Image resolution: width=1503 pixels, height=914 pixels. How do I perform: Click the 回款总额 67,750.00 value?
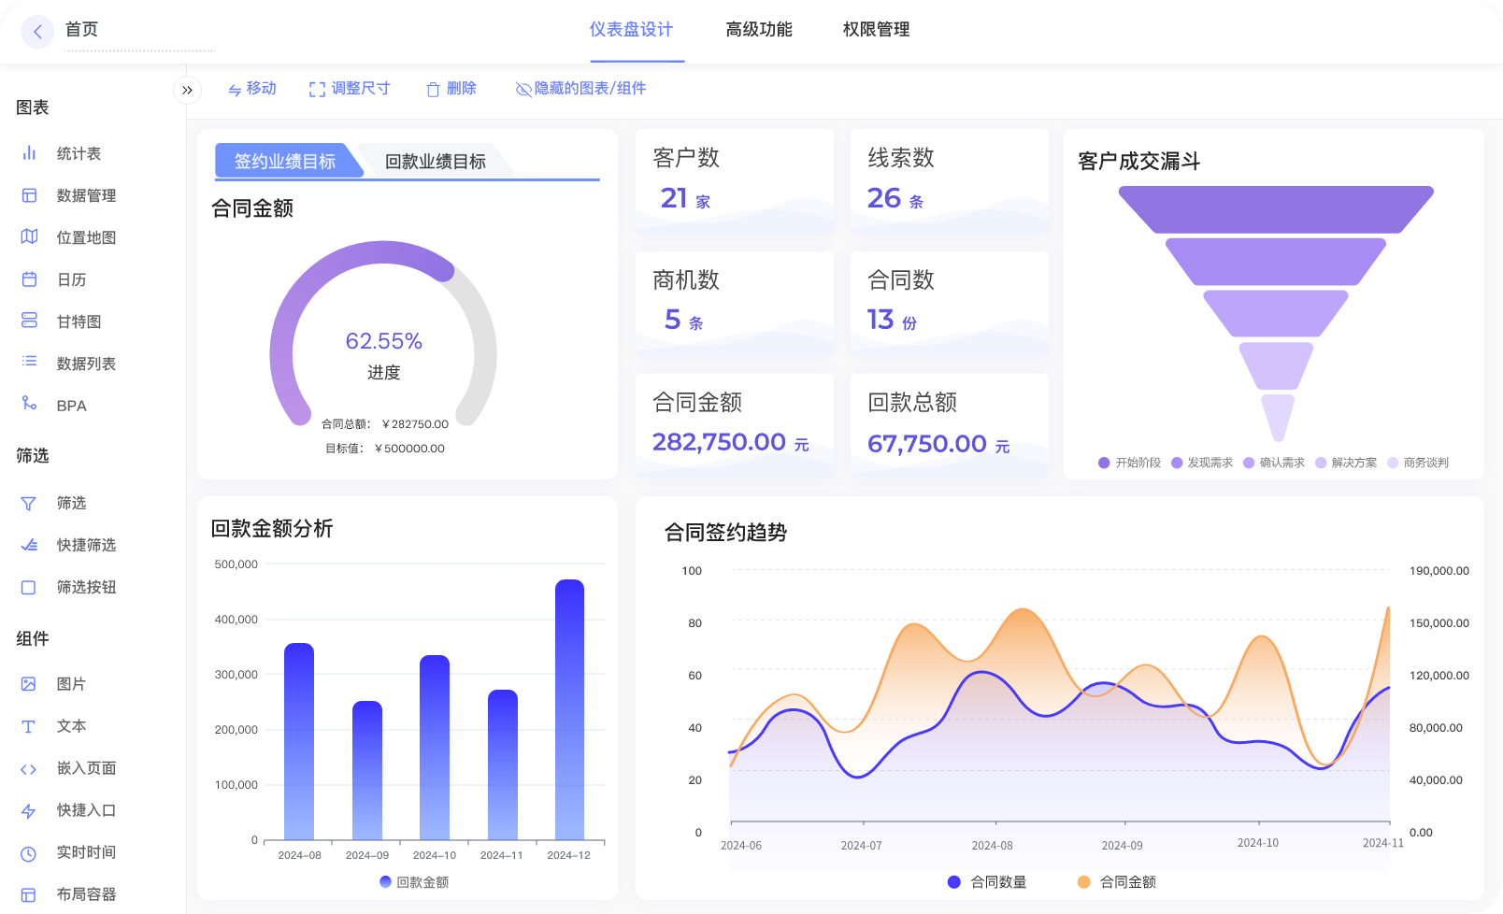pyautogui.click(x=938, y=444)
